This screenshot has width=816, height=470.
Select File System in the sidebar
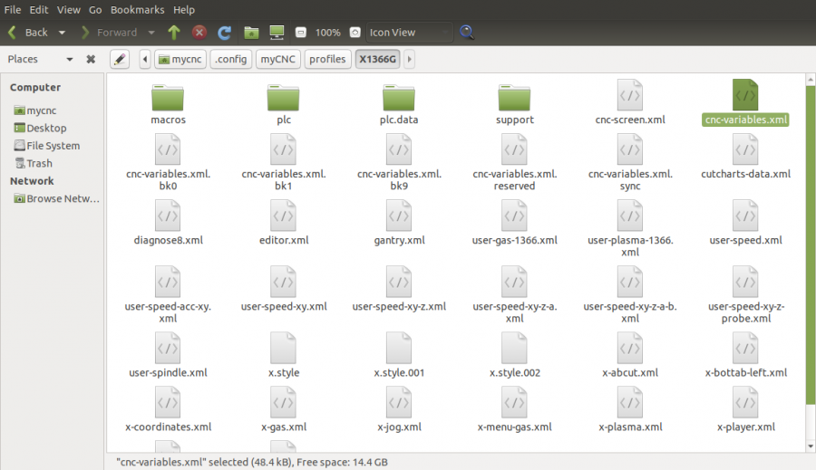pos(53,146)
